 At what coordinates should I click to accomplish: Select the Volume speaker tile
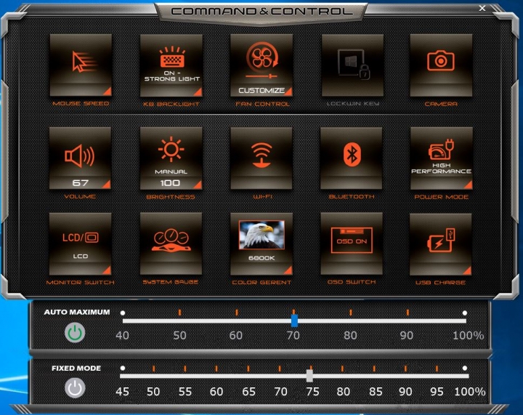click(x=80, y=158)
